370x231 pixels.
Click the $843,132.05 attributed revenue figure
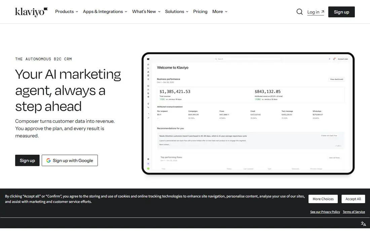(268, 92)
